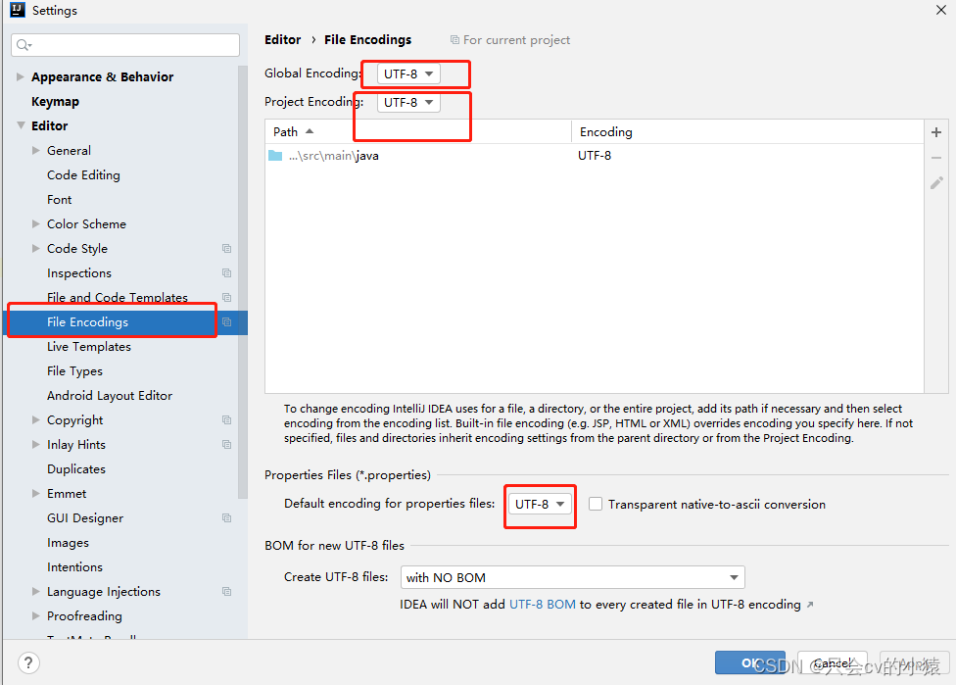Click the settings search field
Screen dimensions: 956x685
pyautogui.click(x=125, y=44)
